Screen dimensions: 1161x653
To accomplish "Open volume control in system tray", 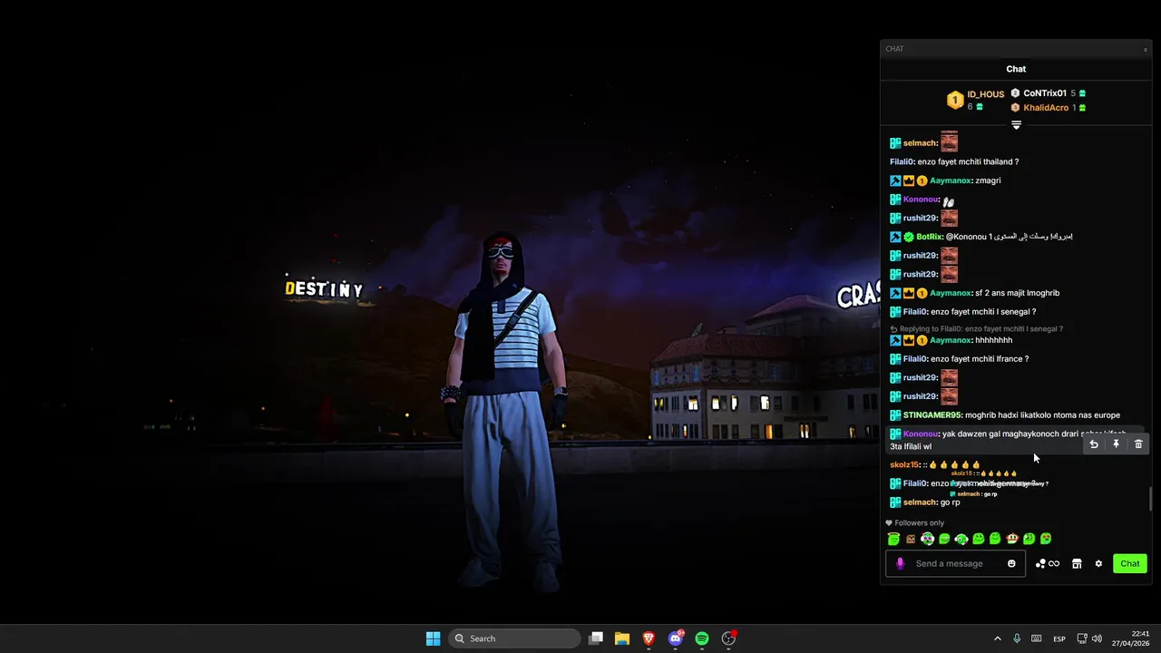I will (x=1097, y=638).
